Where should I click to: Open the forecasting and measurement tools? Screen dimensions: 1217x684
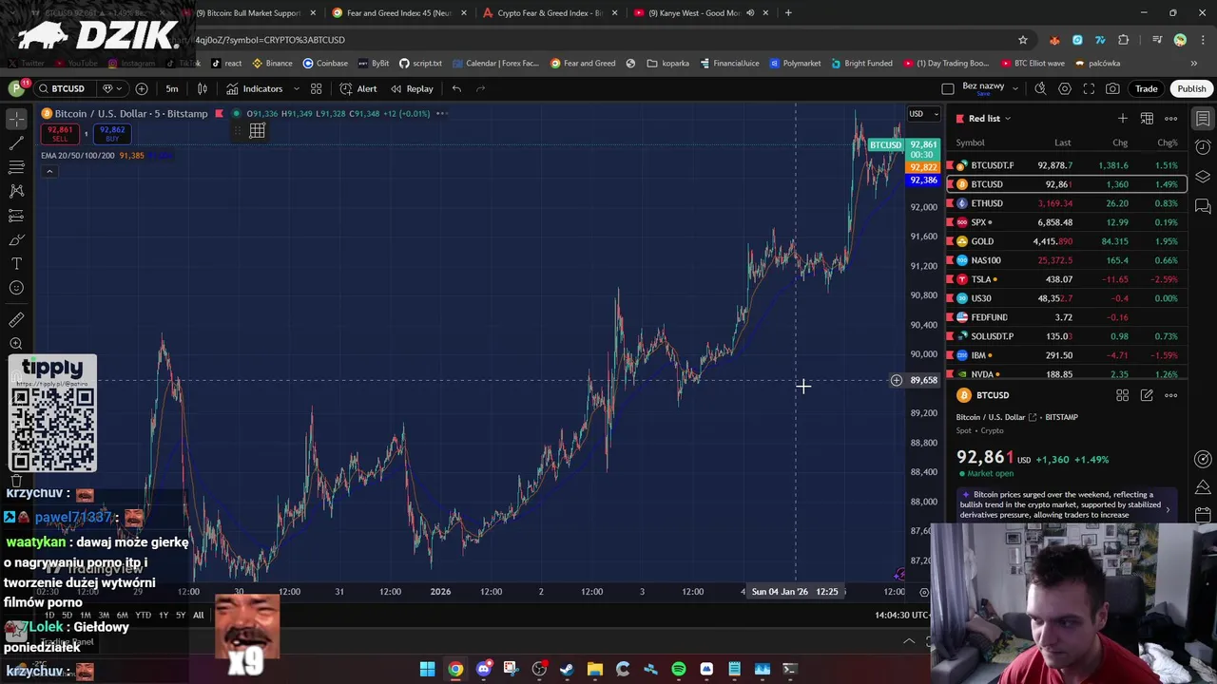(16, 216)
